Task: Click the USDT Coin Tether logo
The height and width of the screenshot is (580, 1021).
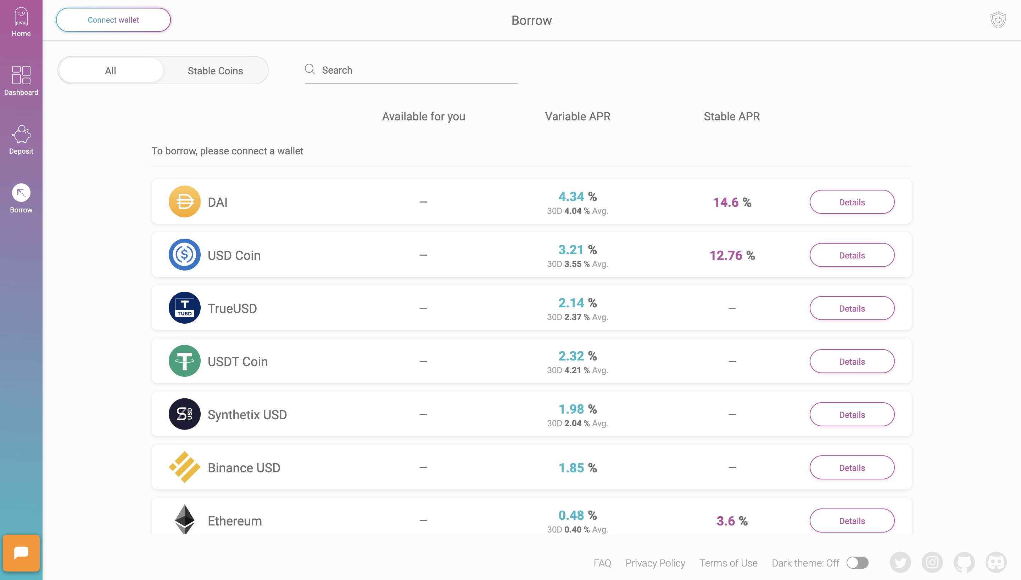Action: [x=184, y=361]
